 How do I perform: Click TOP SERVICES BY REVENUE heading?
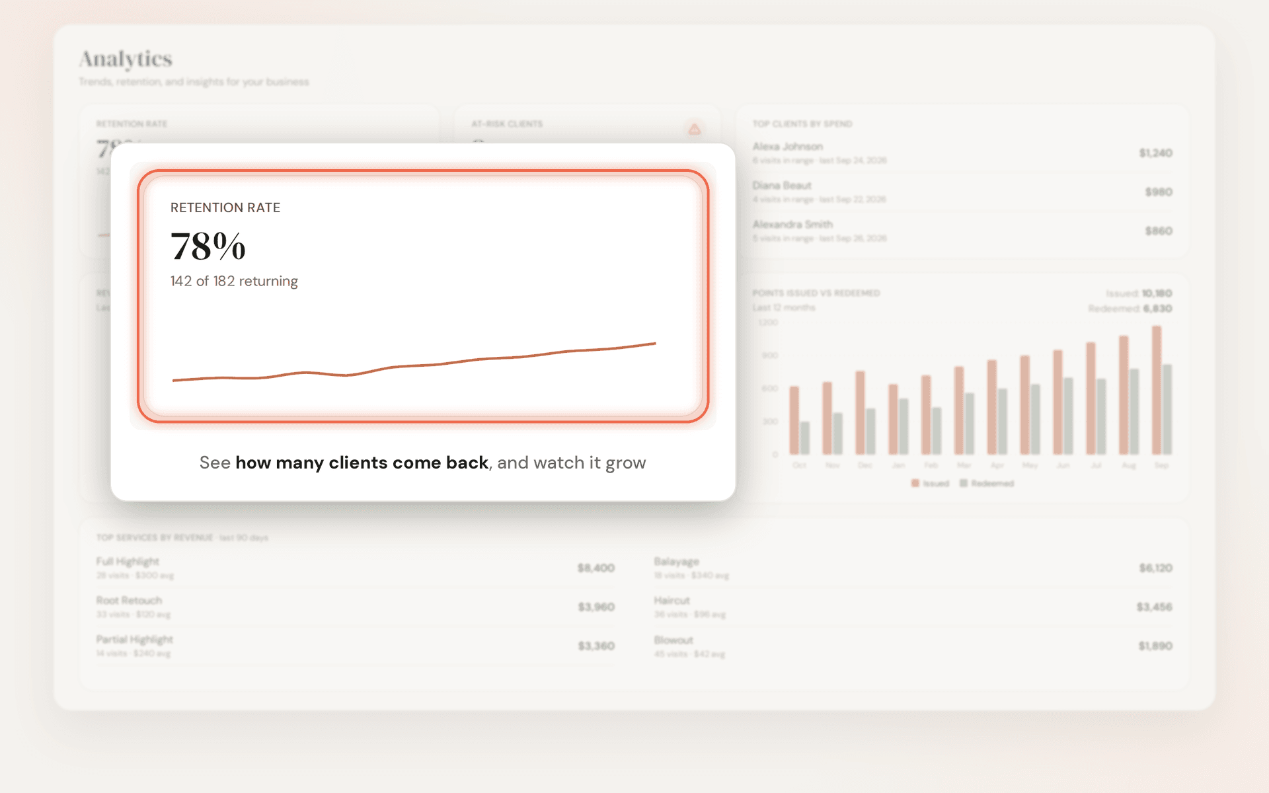pos(155,537)
